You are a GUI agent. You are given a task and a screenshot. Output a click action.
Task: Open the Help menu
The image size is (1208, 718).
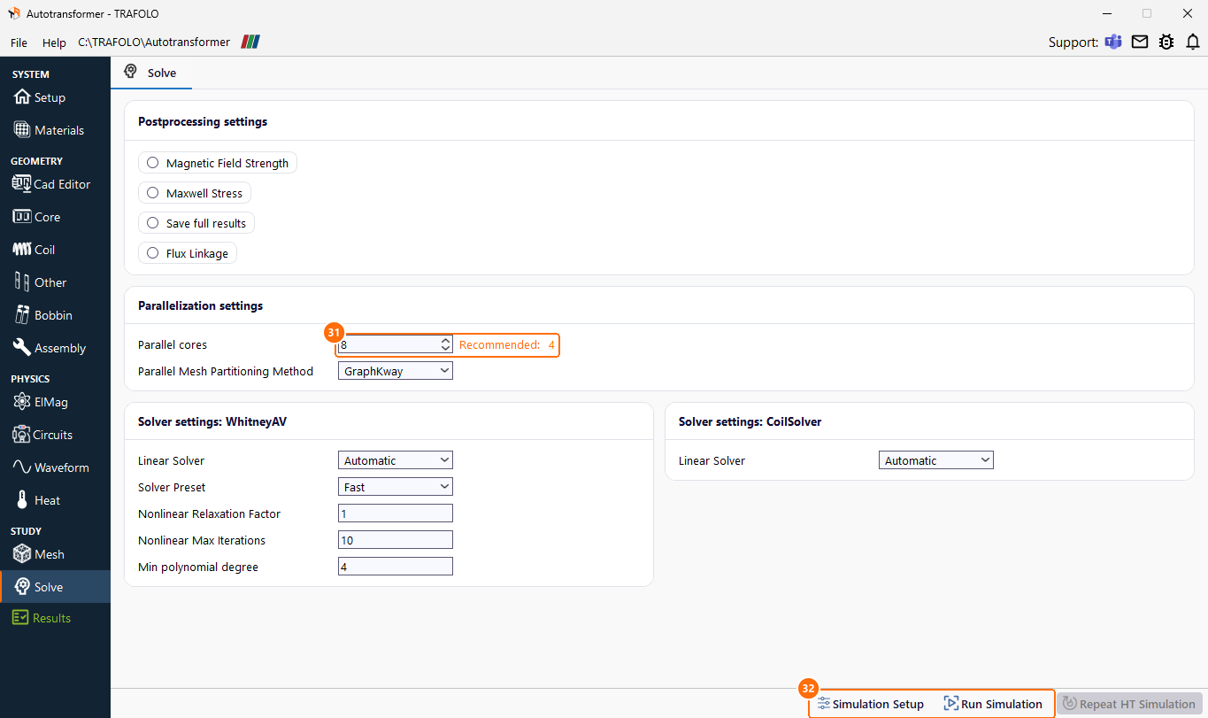(x=54, y=42)
